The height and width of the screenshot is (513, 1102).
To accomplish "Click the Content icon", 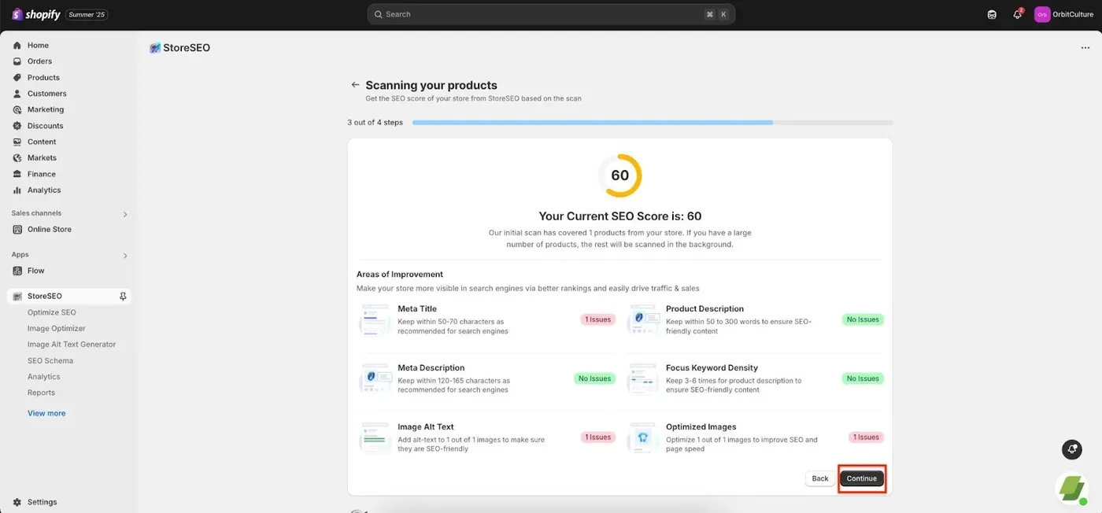I will 17,142.
